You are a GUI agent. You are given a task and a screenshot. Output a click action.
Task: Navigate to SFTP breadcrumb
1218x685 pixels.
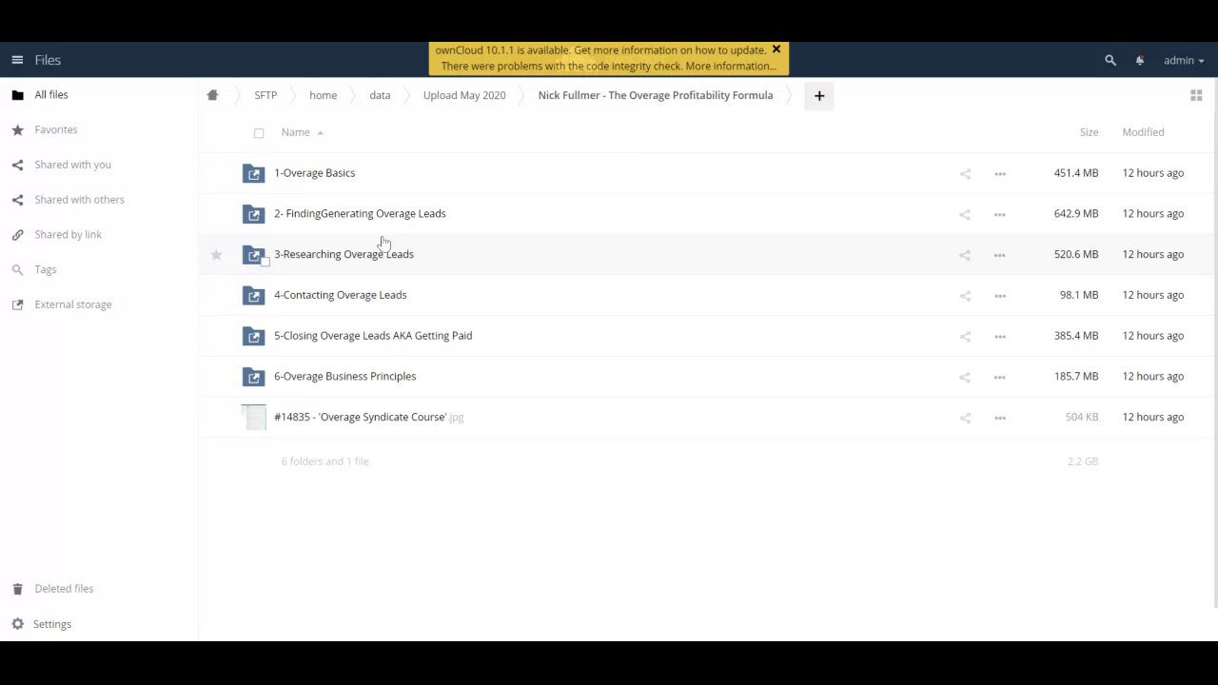[x=265, y=95]
